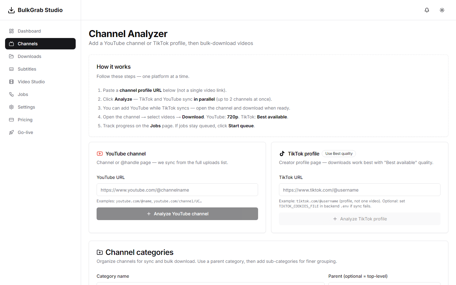The image size is (456, 285).
Task: Open the Dashboard page
Action: [x=40, y=31]
